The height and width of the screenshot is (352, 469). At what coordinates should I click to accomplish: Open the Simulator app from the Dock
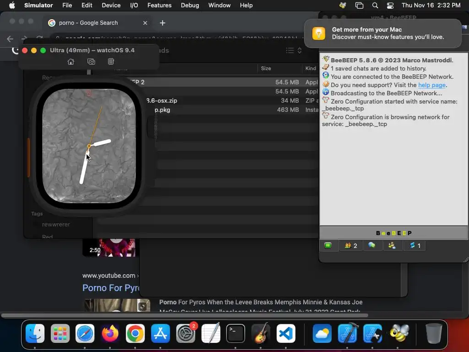[x=372, y=333]
